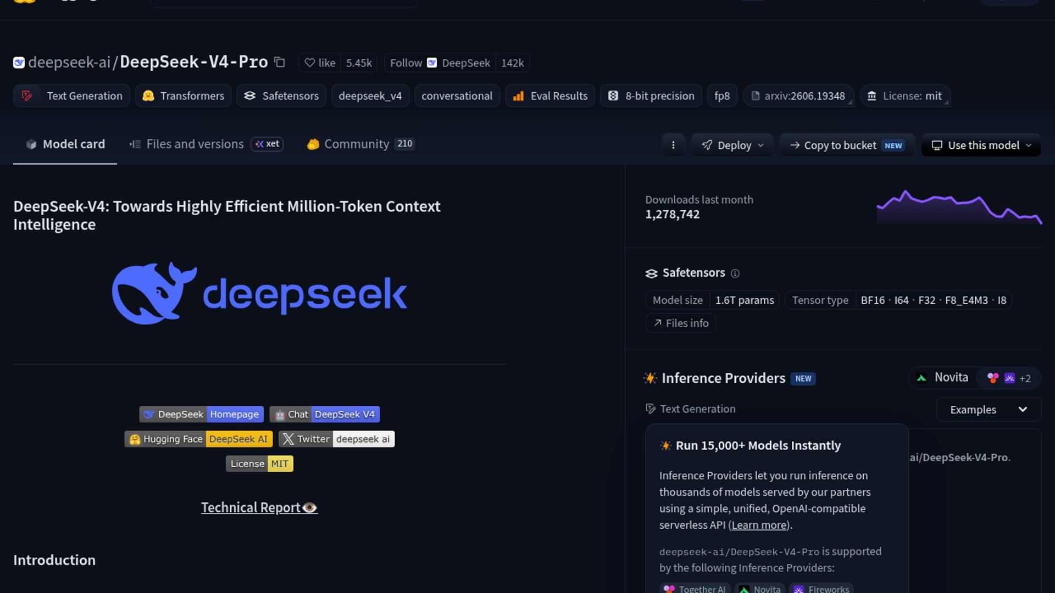This screenshot has width=1055, height=593.
Task: Open Twitter deepseek ai badge
Action: 337,439
